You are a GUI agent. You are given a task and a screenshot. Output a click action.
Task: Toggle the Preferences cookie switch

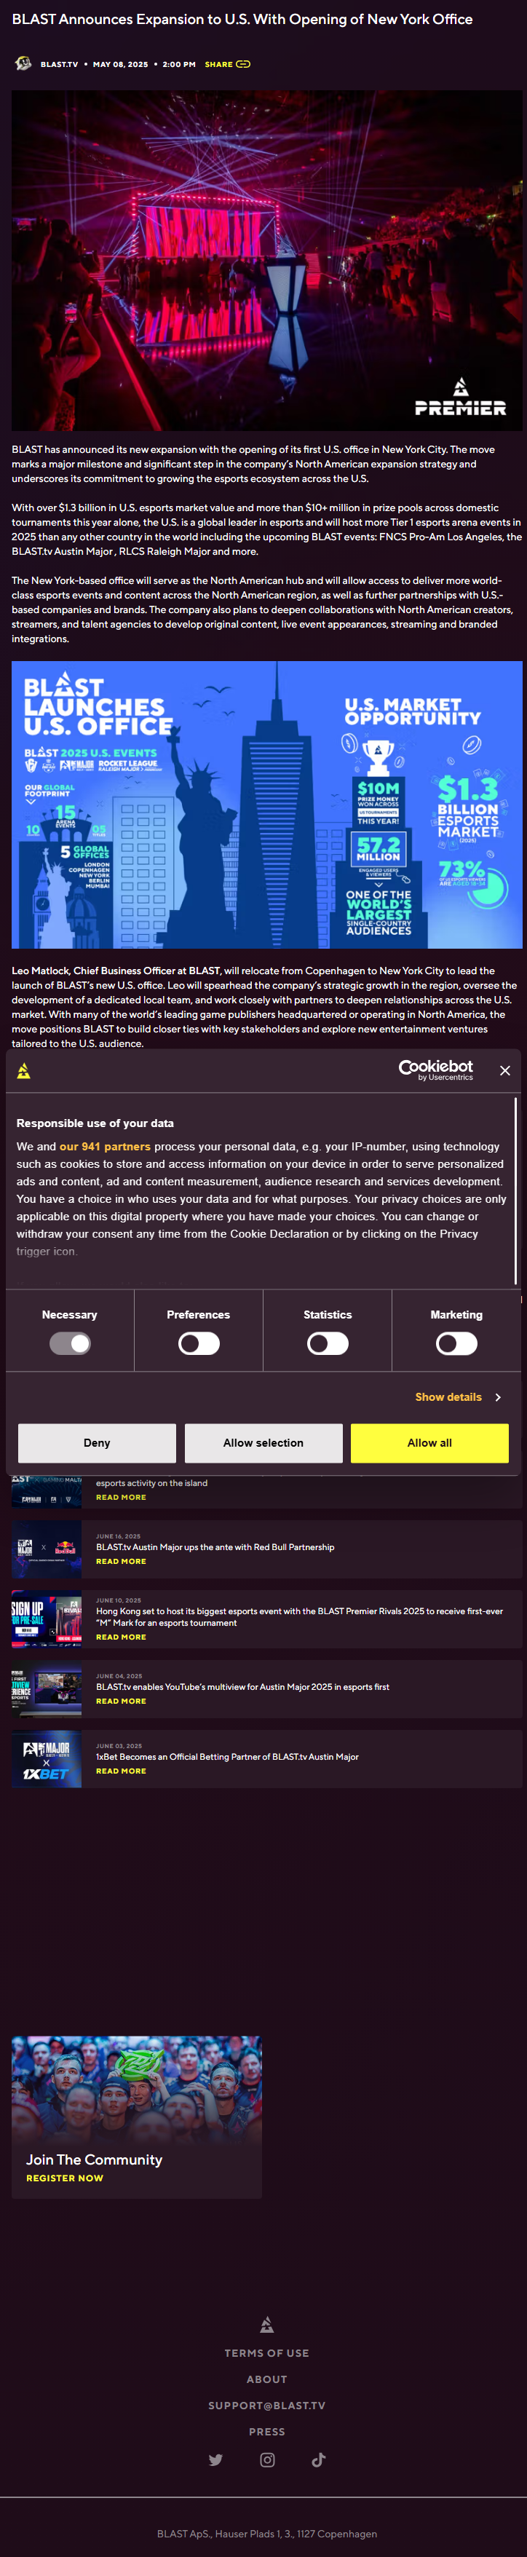click(x=199, y=1343)
